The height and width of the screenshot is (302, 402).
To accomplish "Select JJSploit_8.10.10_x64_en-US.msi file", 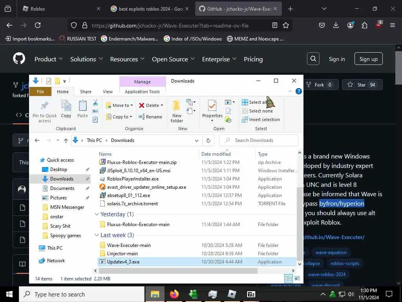I will (139, 171).
